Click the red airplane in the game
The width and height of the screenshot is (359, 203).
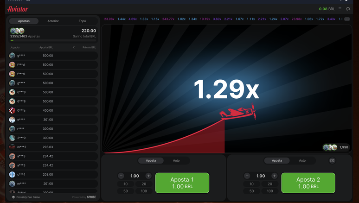238,112
